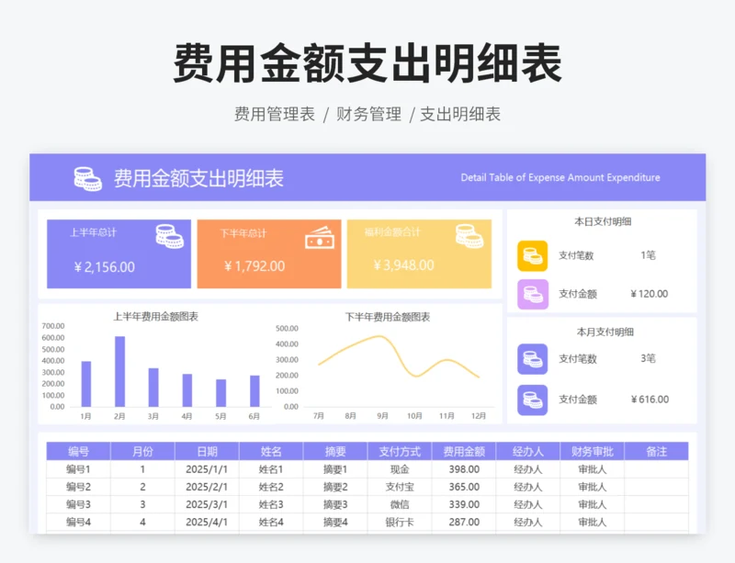Click cell 姓名1
The image size is (735, 563).
coord(271,469)
